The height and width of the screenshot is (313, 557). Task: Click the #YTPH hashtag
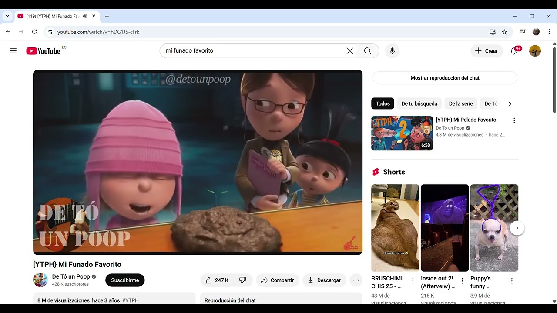coord(131,300)
